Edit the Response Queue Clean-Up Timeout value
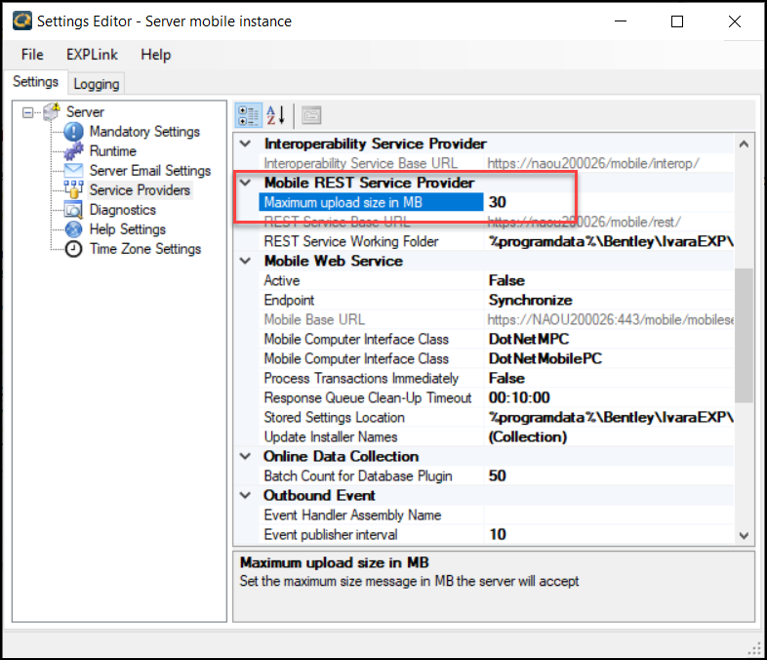 click(x=609, y=397)
